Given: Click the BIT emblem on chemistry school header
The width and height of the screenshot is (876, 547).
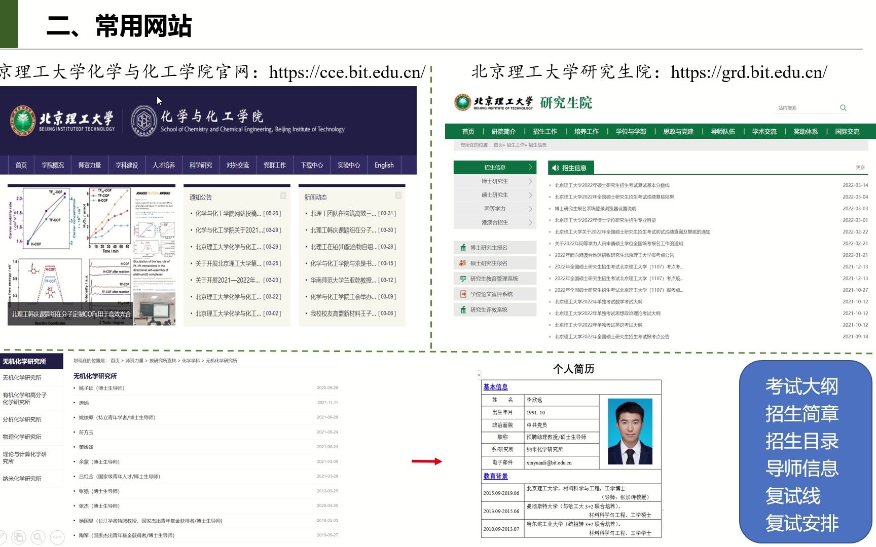Looking at the screenshot, I should [x=23, y=121].
